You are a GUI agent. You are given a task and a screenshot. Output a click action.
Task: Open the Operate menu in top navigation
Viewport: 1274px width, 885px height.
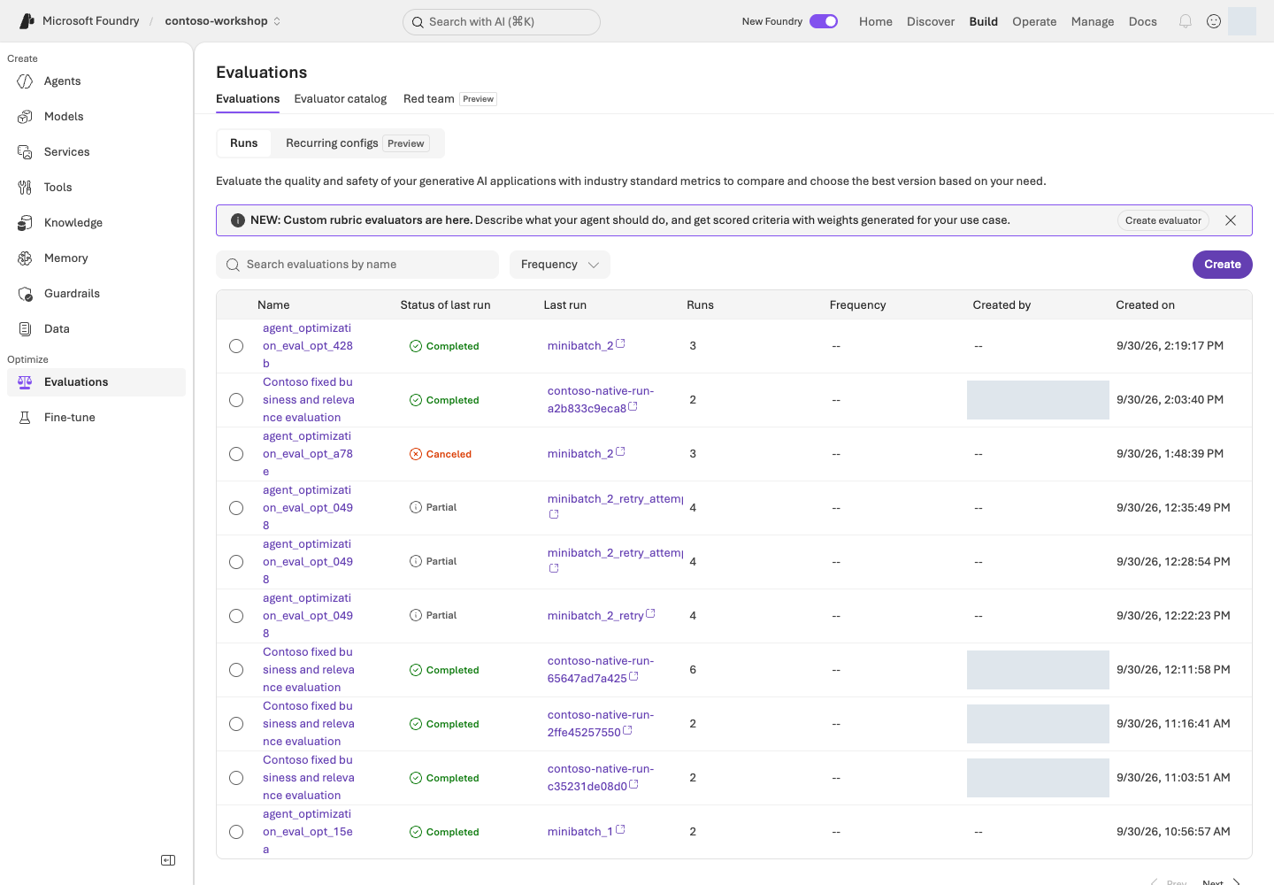pyautogui.click(x=1034, y=21)
